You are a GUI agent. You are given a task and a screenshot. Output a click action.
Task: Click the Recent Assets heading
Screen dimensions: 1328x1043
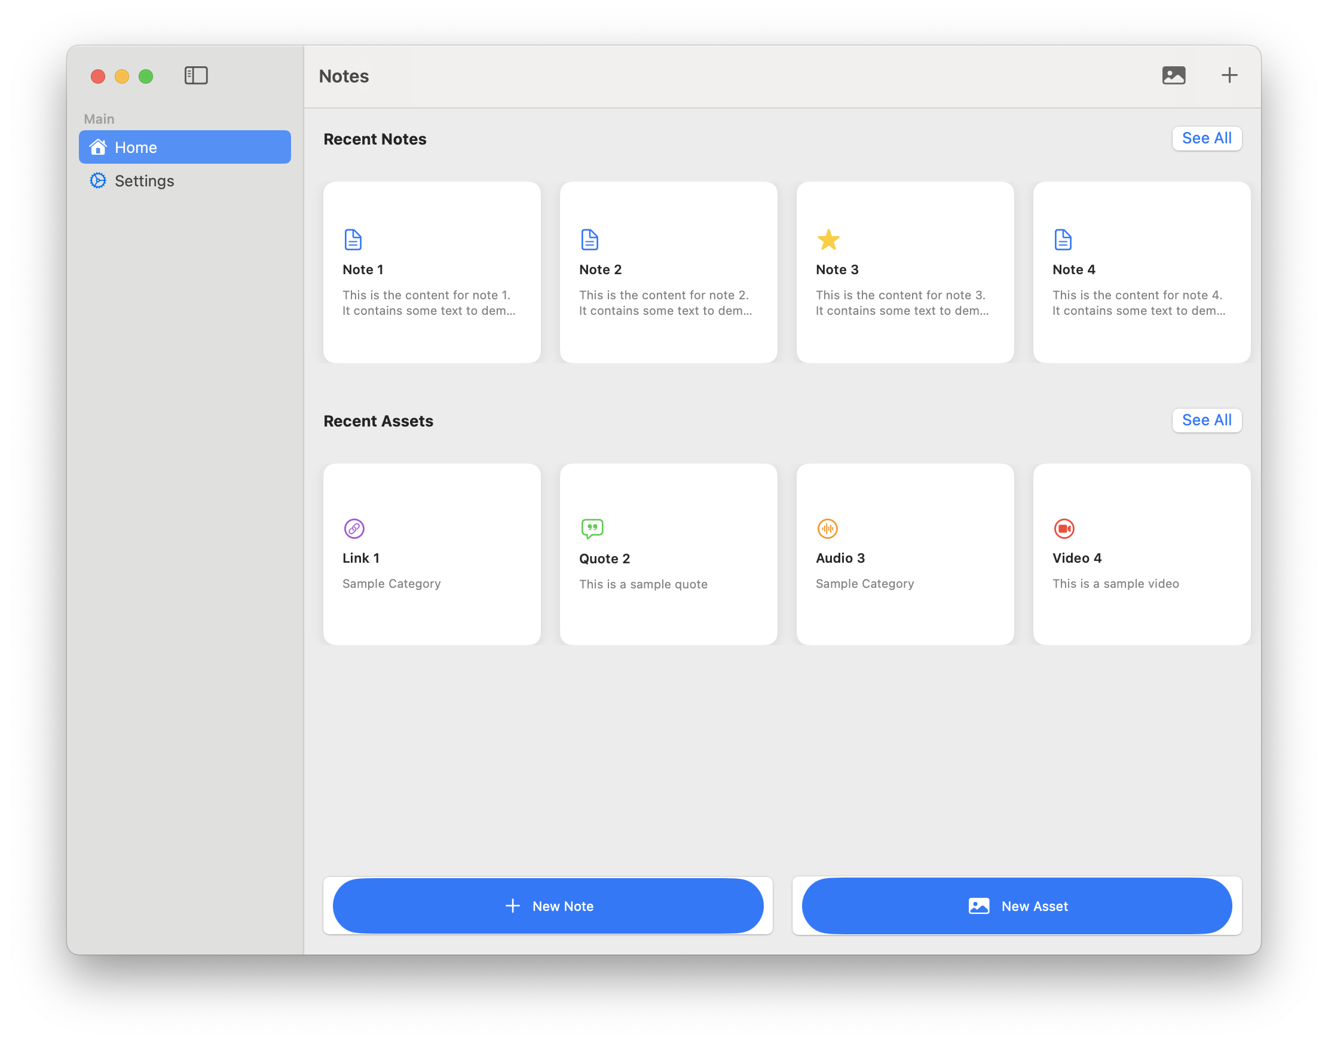point(378,421)
